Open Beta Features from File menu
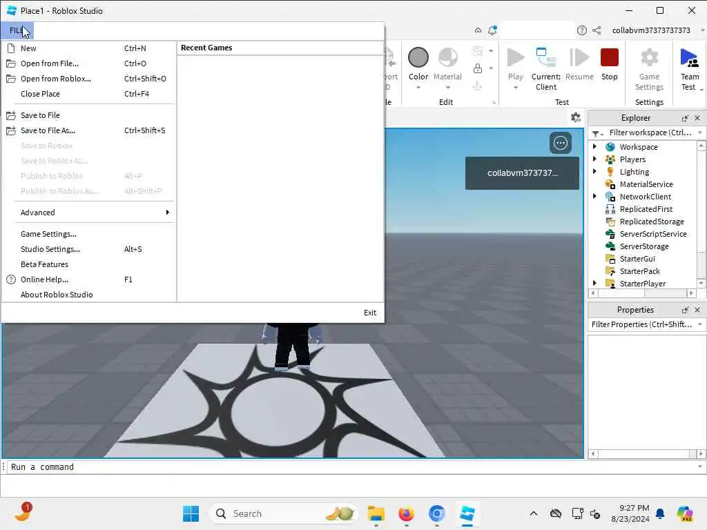 click(x=90, y=264)
